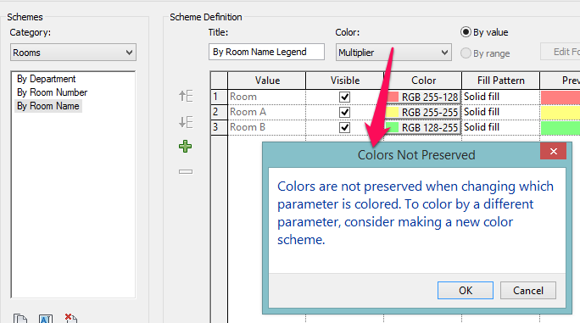Open the Category Rooms dropdown
Viewport: 580px width, 323px height.
(73, 53)
